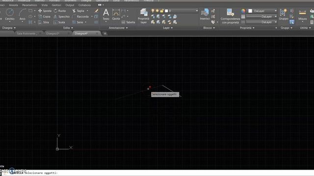
Task: Open the linetype DaLayer dropdown
Action: (276, 22)
